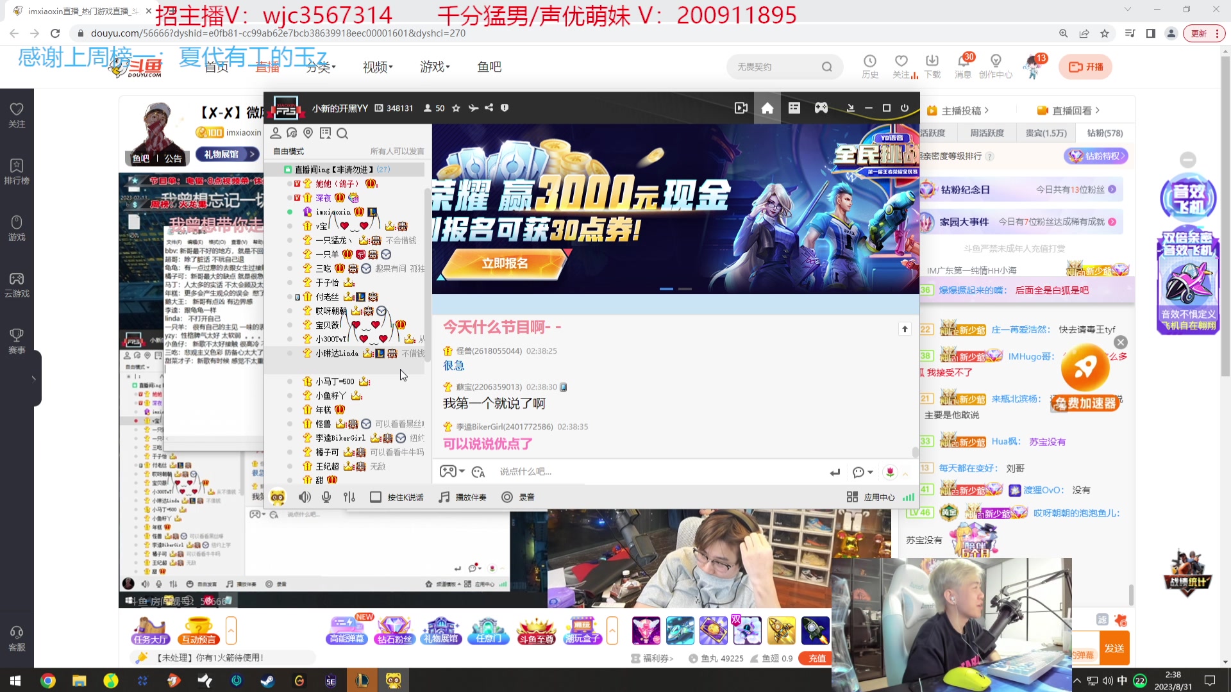Screen dimensions: 1231x692
Task: Expand the 游戏 dropdown in Douyu nav
Action: (x=435, y=67)
